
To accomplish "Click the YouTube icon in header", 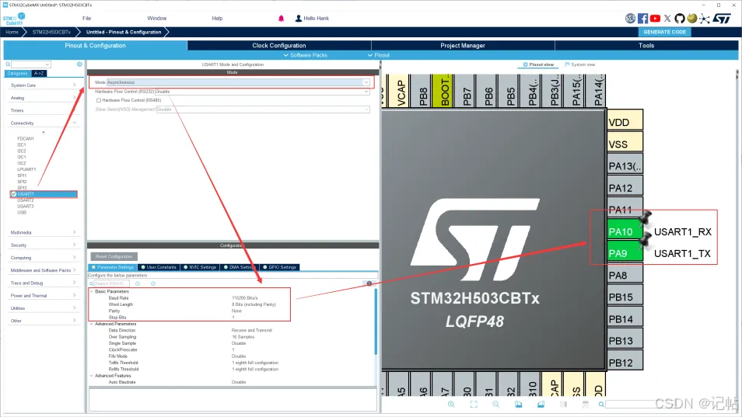I will (x=655, y=18).
